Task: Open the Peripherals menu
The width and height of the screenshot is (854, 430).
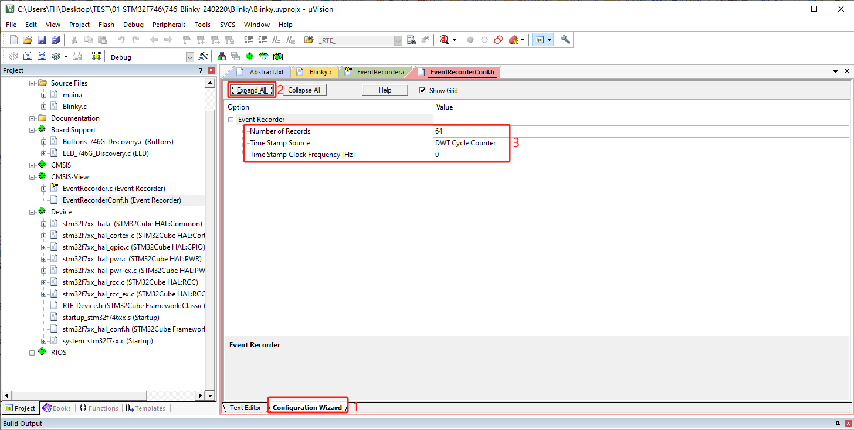Action: coord(169,25)
